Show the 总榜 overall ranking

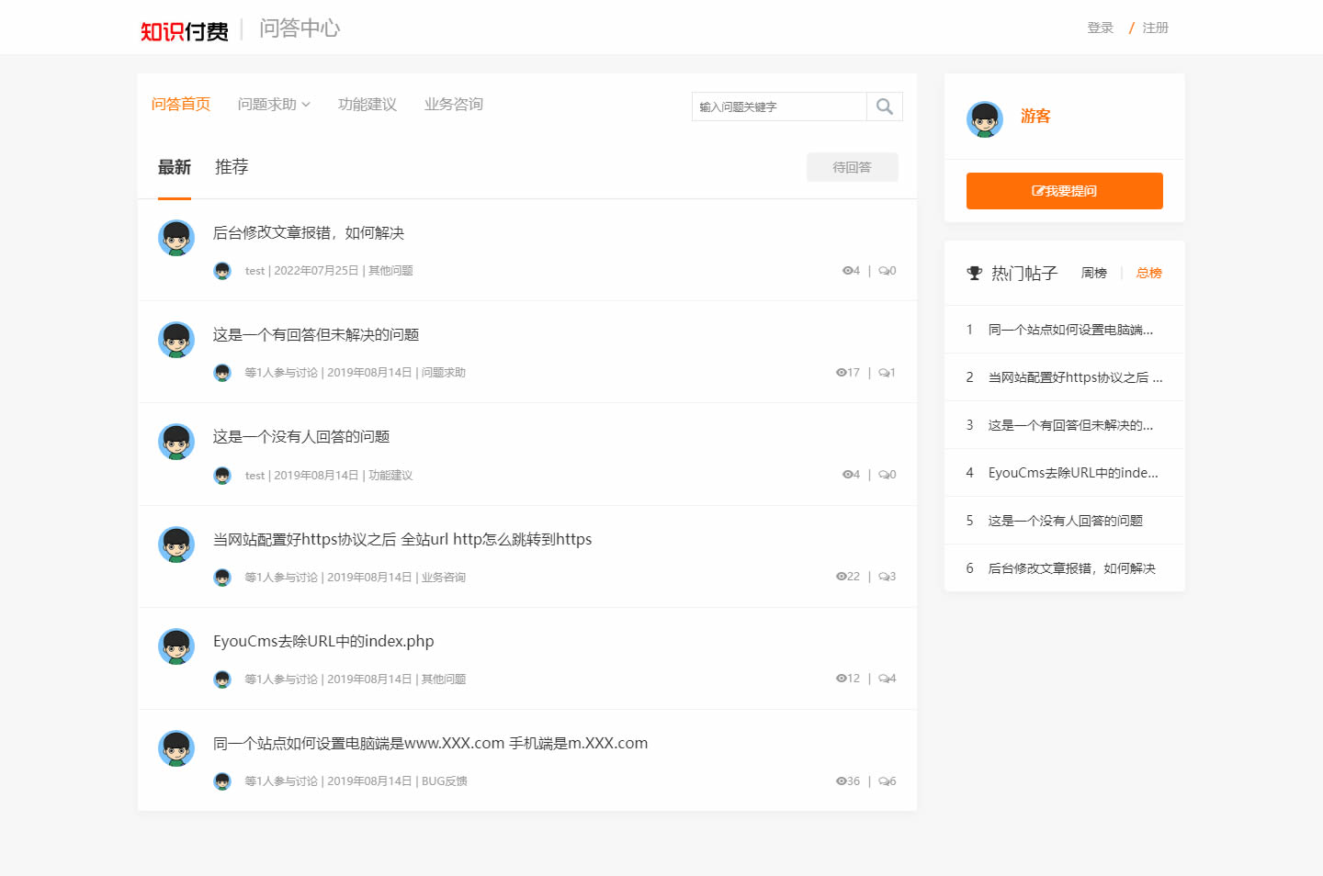[1149, 274]
